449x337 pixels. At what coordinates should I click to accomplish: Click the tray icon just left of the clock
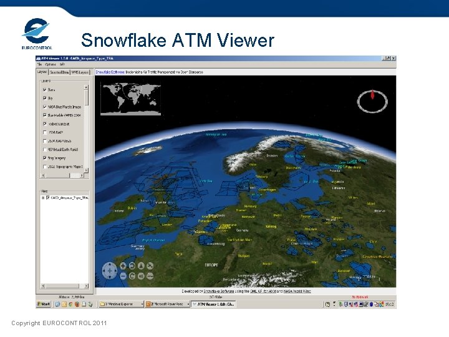[x=382, y=305]
